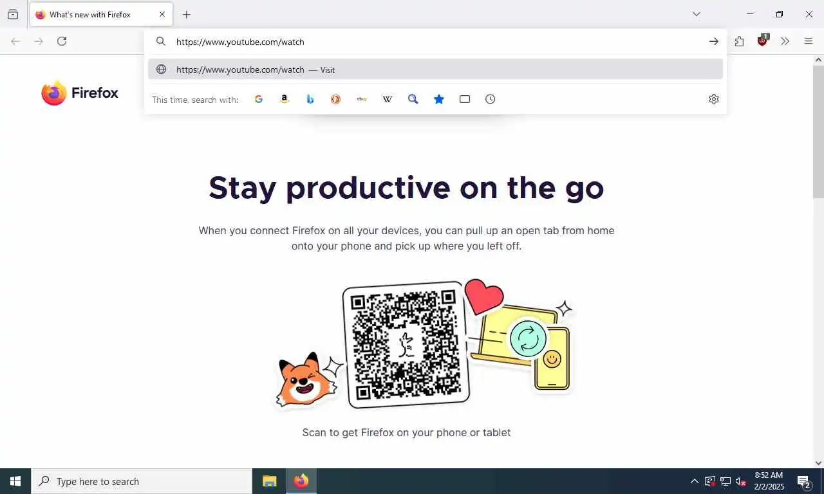This screenshot has height=494, width=824.
Task: Go back one page
Action: pos(15,41)
